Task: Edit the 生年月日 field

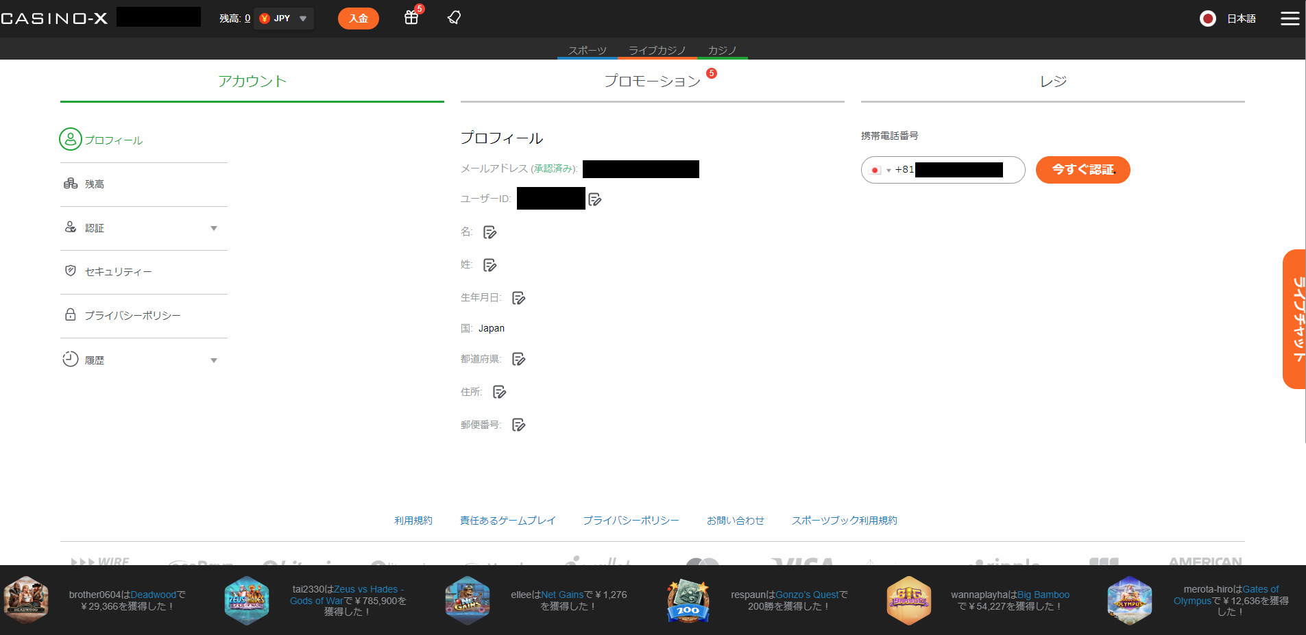Action: [x=519, y=298]
